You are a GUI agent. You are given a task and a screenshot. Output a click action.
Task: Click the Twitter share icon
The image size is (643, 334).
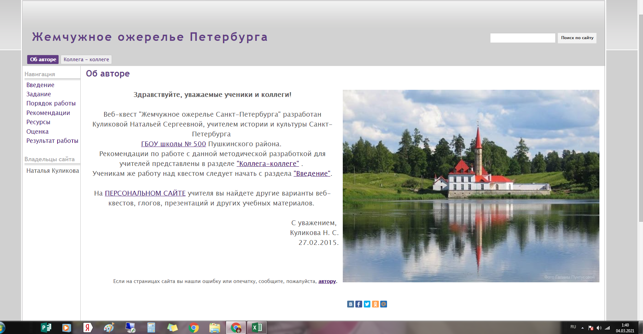pyautogui.click(x=367, y=304)
